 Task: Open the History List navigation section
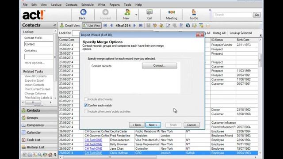tap(39, 147)
